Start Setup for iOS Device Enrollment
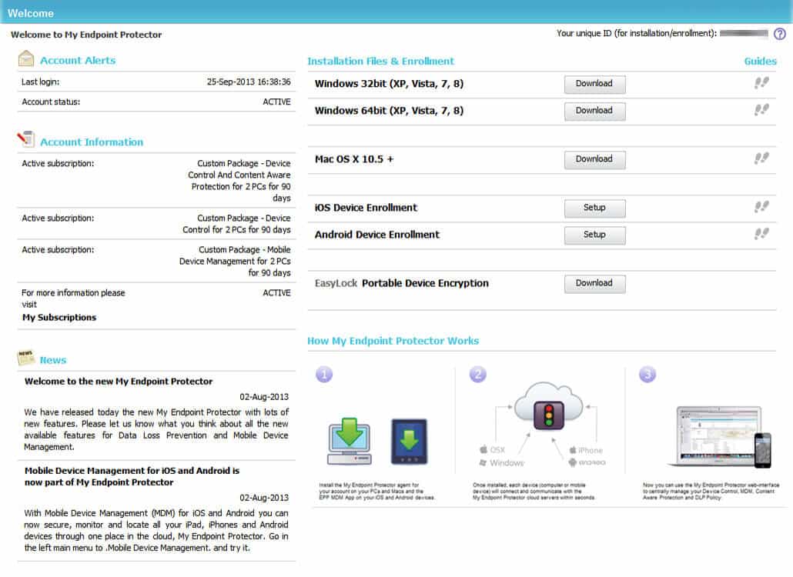Viewport: 793px width, 577px height. click(x=594, y=208)
